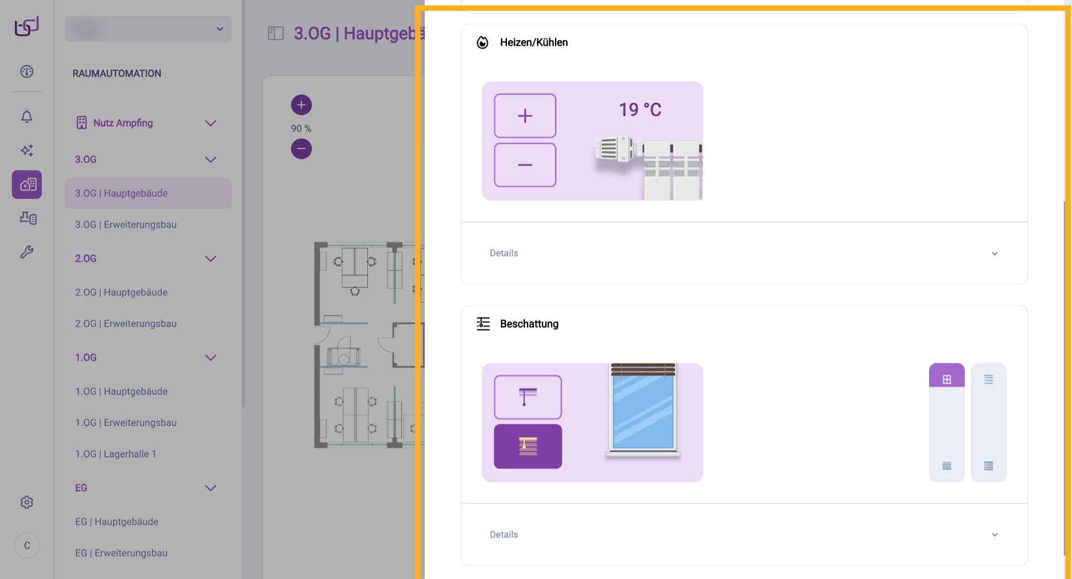Screen dimensions: 1072x579
Task: Expand Details under Heizen/Kühlen
Action: [x=744, y=253]
